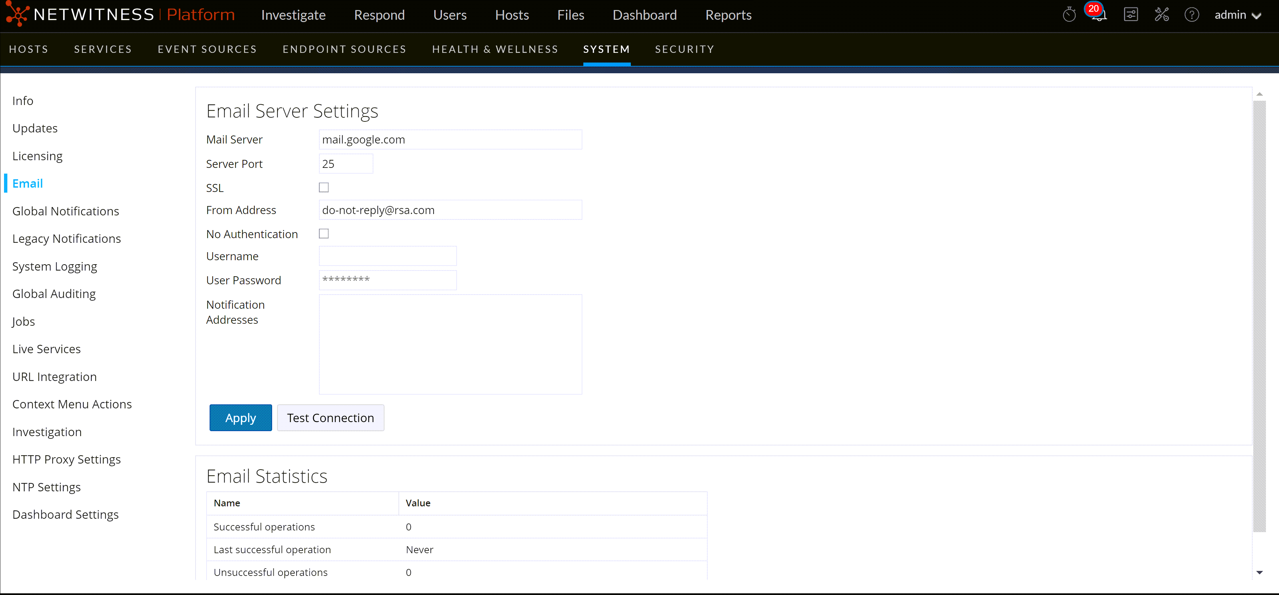1279x595 pixels.
Task: Enable the SSL checkbox
Action: point(324,187)
